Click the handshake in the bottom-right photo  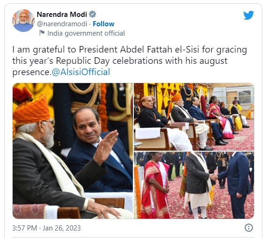click(x=214, y=177)
